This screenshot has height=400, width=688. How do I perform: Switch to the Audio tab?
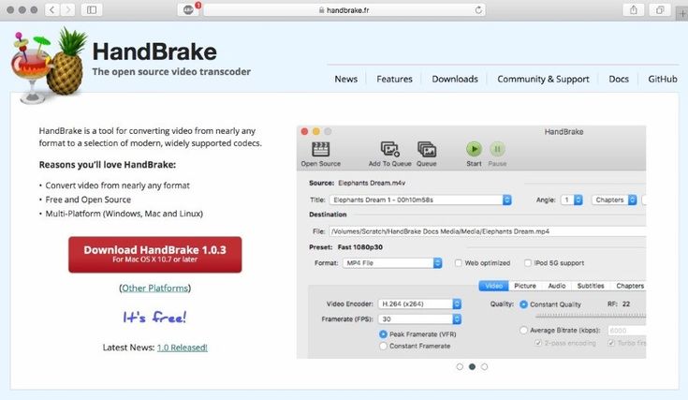click(x=557, y=286)
